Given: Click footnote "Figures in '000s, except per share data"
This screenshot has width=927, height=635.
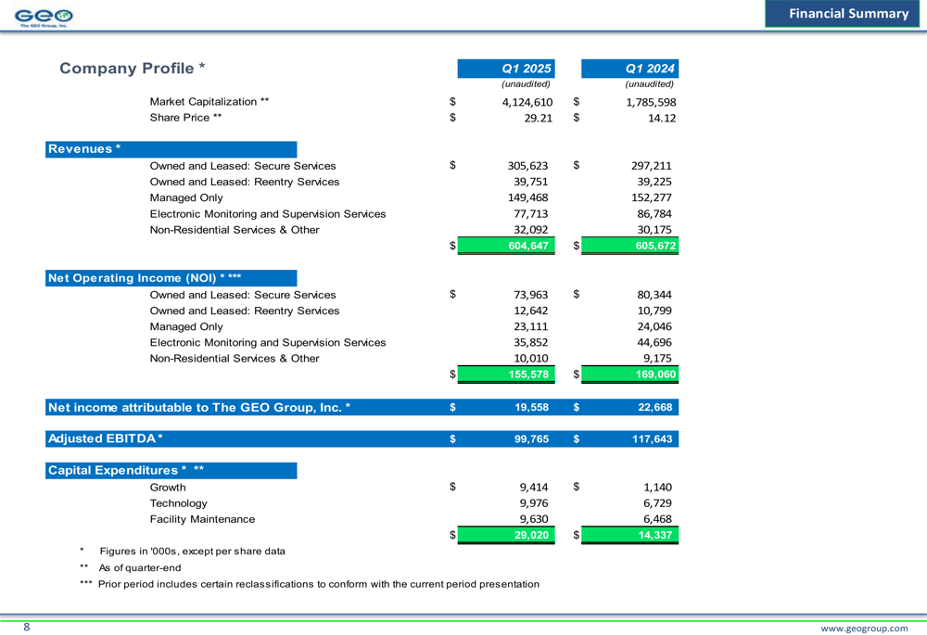Looking at the screenshot, I should click(x=192, y=551).
